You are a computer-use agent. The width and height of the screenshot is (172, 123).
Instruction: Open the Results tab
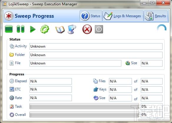(x=156, y=16)
